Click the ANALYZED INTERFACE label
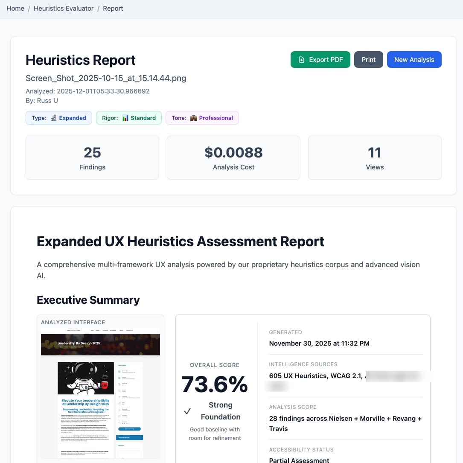Screen dimensions: 463x463 (x=73, y=323)
